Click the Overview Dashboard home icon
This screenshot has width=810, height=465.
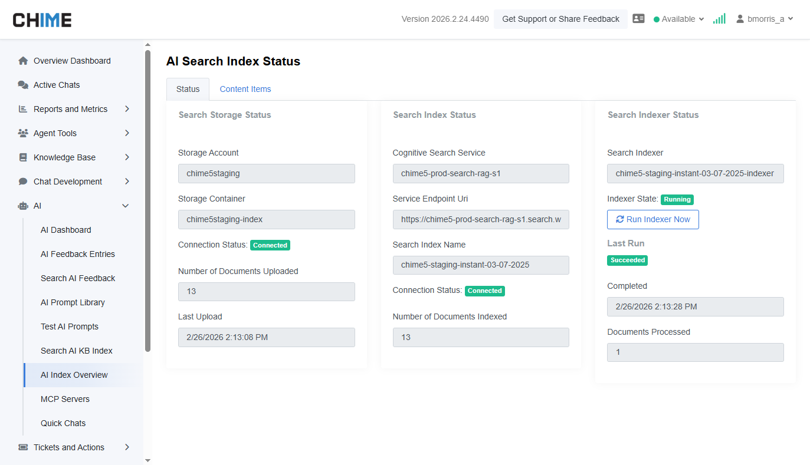(23, 61)
